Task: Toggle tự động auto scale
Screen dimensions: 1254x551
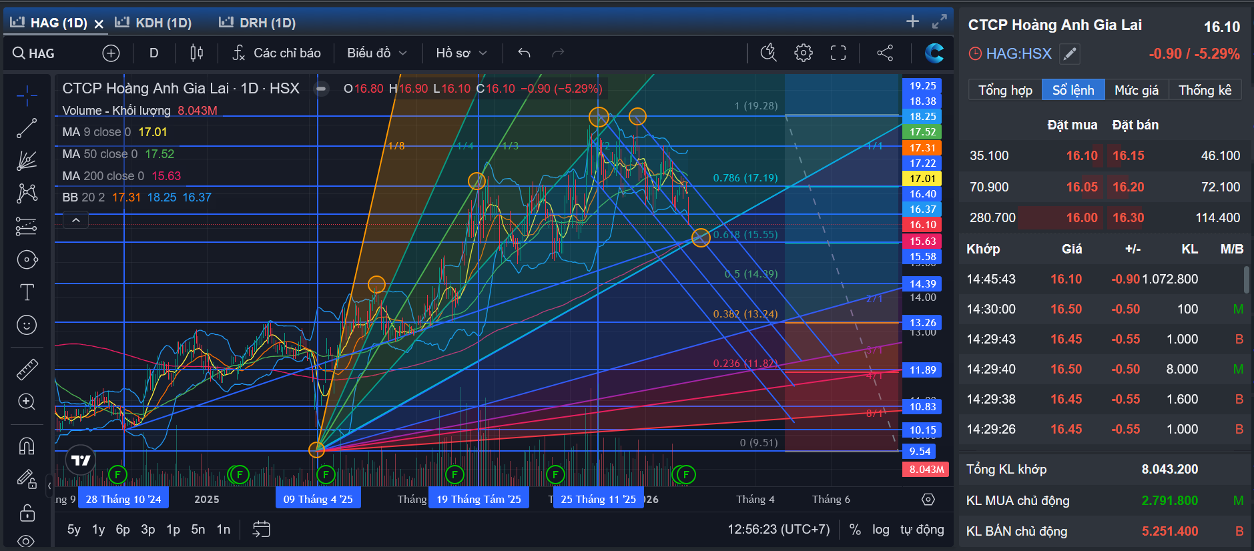Action: (922, 530)
